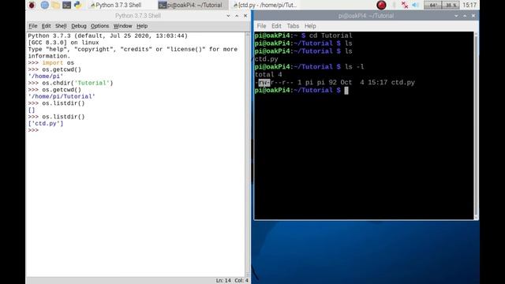Click the '[GCC 8.3.0] on linux' line
This screenshot has height=284, width=505.
click(x=63, y=43)
